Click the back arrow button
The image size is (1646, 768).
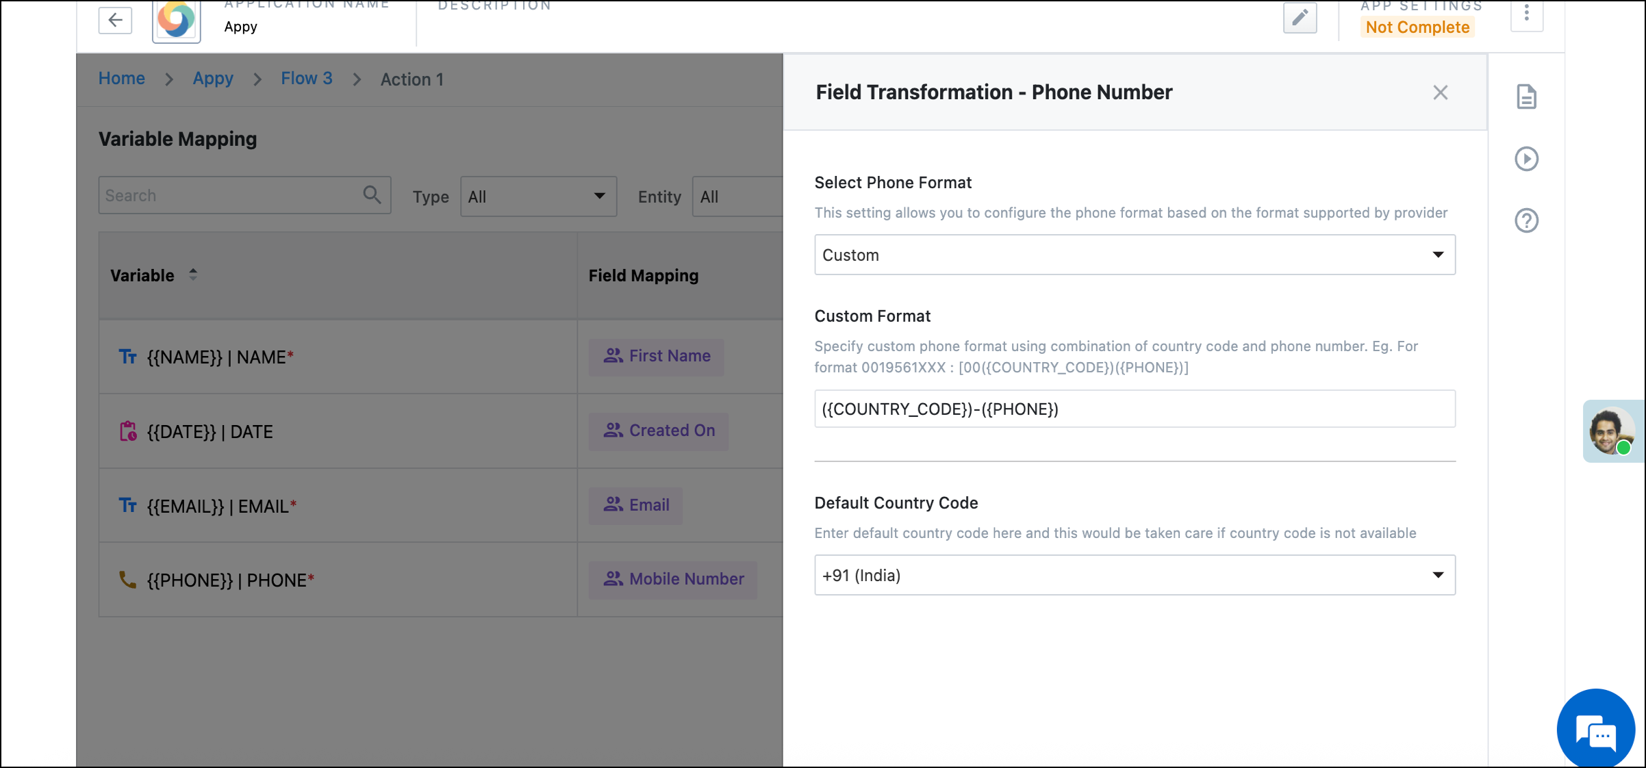(x=115, y=20)
